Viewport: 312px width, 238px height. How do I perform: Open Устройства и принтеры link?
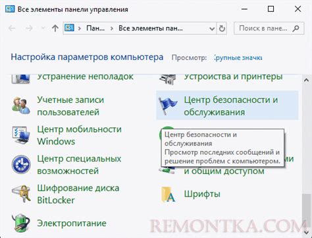point(233,76)
